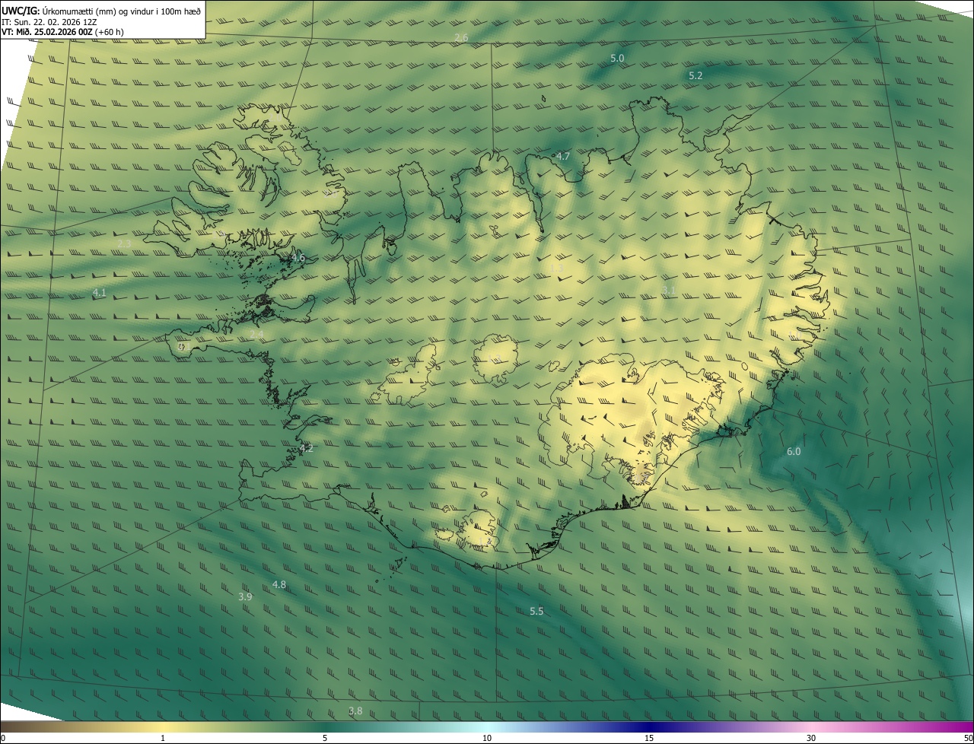Click the 50 tick on the color scale

(968, 738)
